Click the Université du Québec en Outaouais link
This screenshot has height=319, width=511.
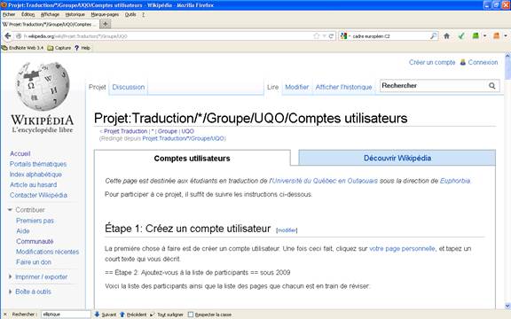325,181
